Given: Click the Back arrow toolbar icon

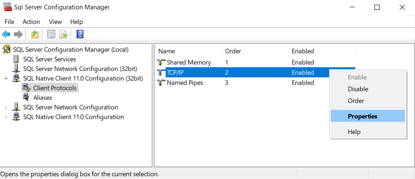Looking at the screenshot, I should click(x=6, y=34).
